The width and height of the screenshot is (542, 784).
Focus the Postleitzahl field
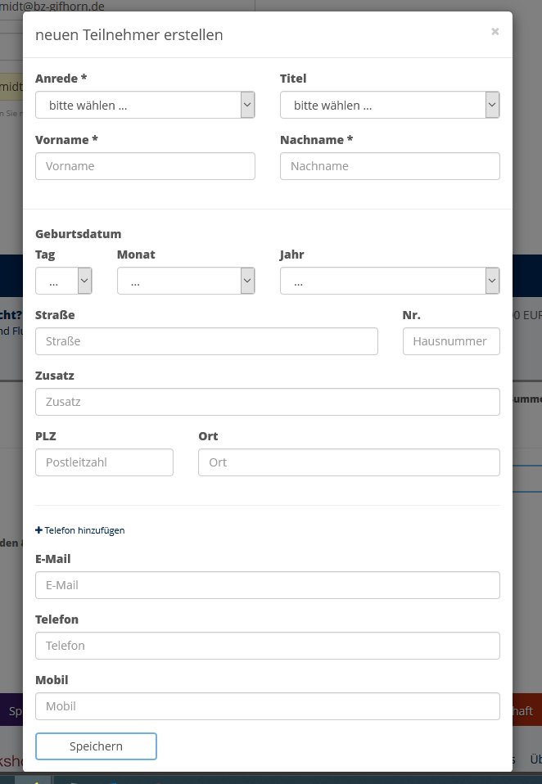tap(104, 462)
